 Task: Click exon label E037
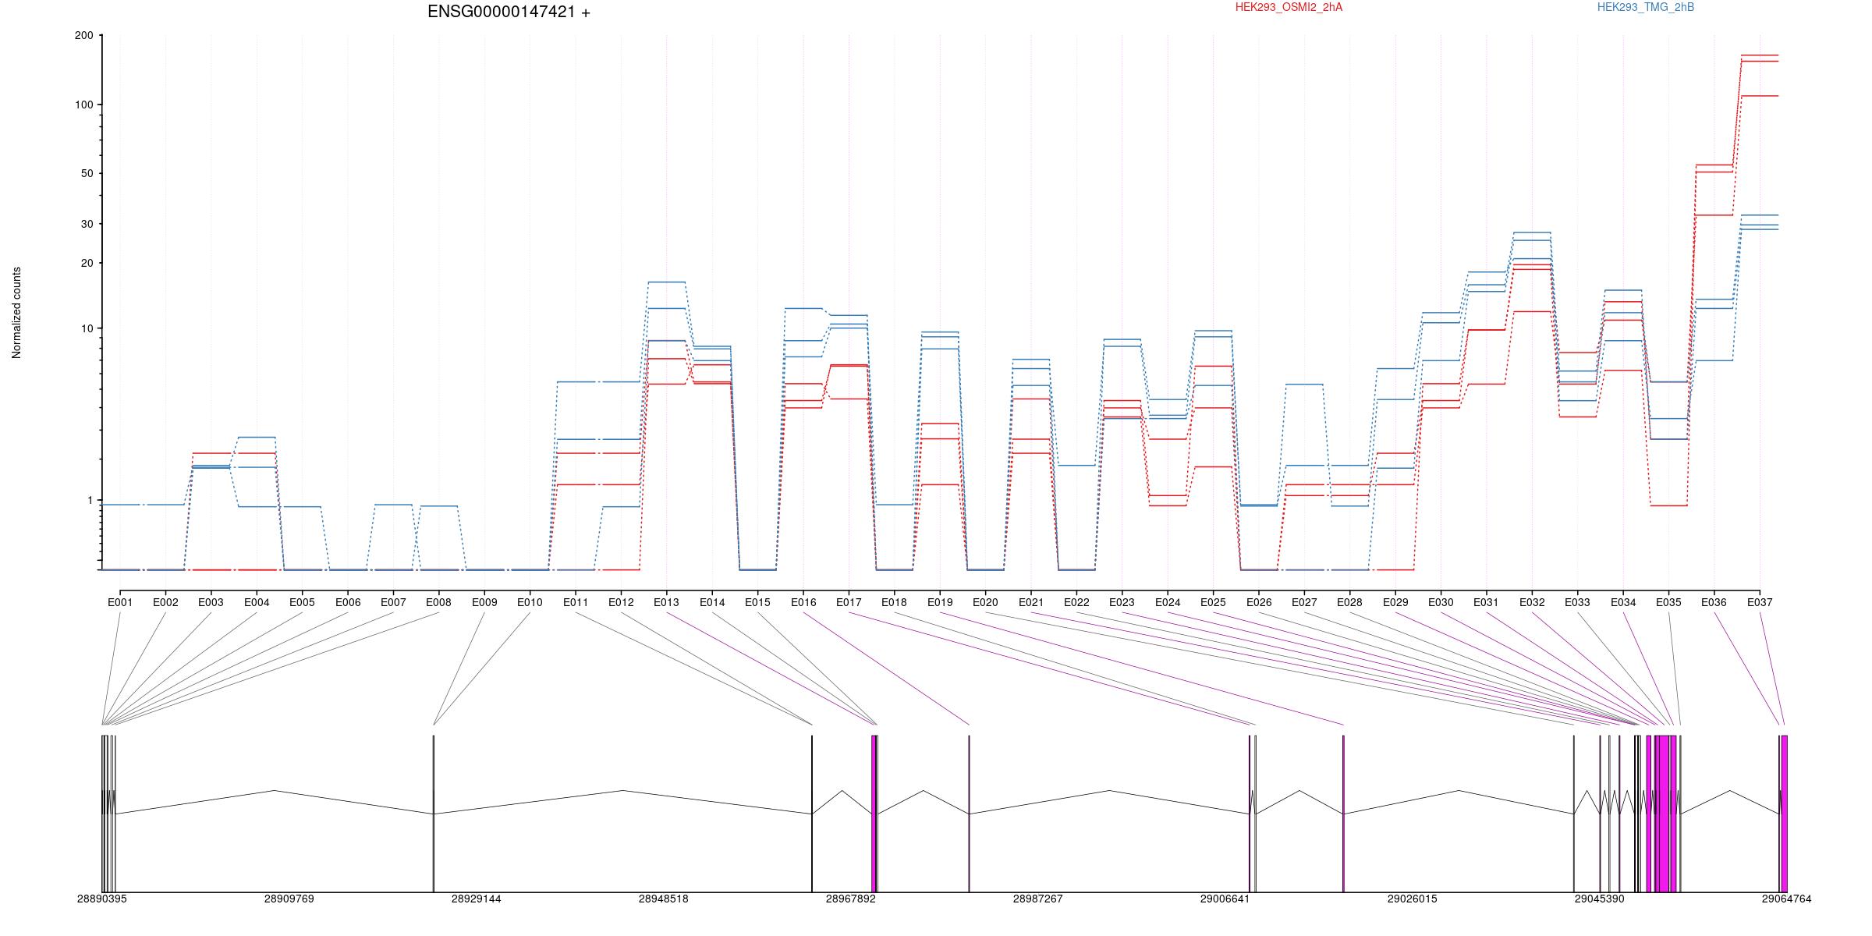coord(1760,602)
